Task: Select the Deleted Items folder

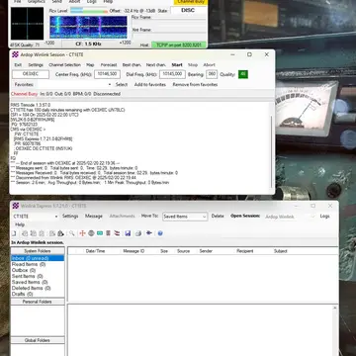Action: (x=32, y=288)
